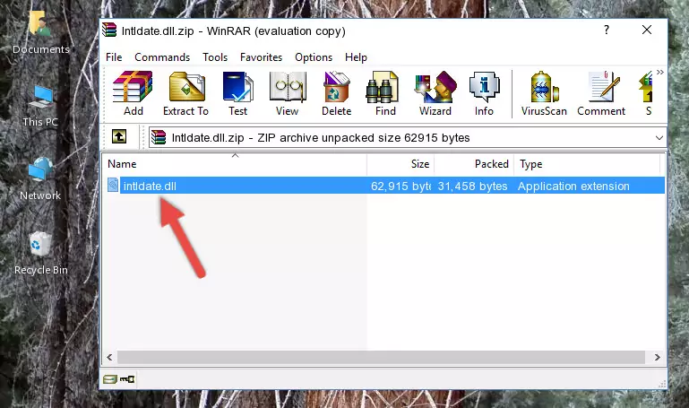Click the horizontal scrollbar left arrow

(x=109, y=357)
